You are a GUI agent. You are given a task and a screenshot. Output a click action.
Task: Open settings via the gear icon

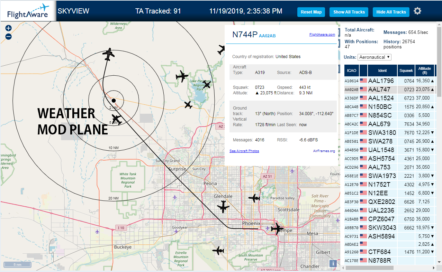point(417,11)
